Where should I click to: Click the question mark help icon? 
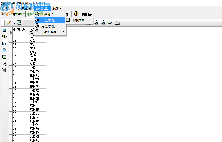76,14
